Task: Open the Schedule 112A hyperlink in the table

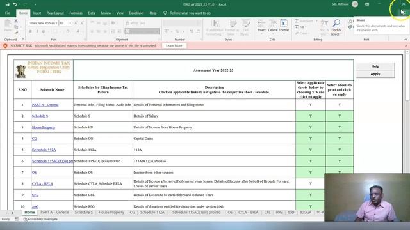Action: coord(44,149)
